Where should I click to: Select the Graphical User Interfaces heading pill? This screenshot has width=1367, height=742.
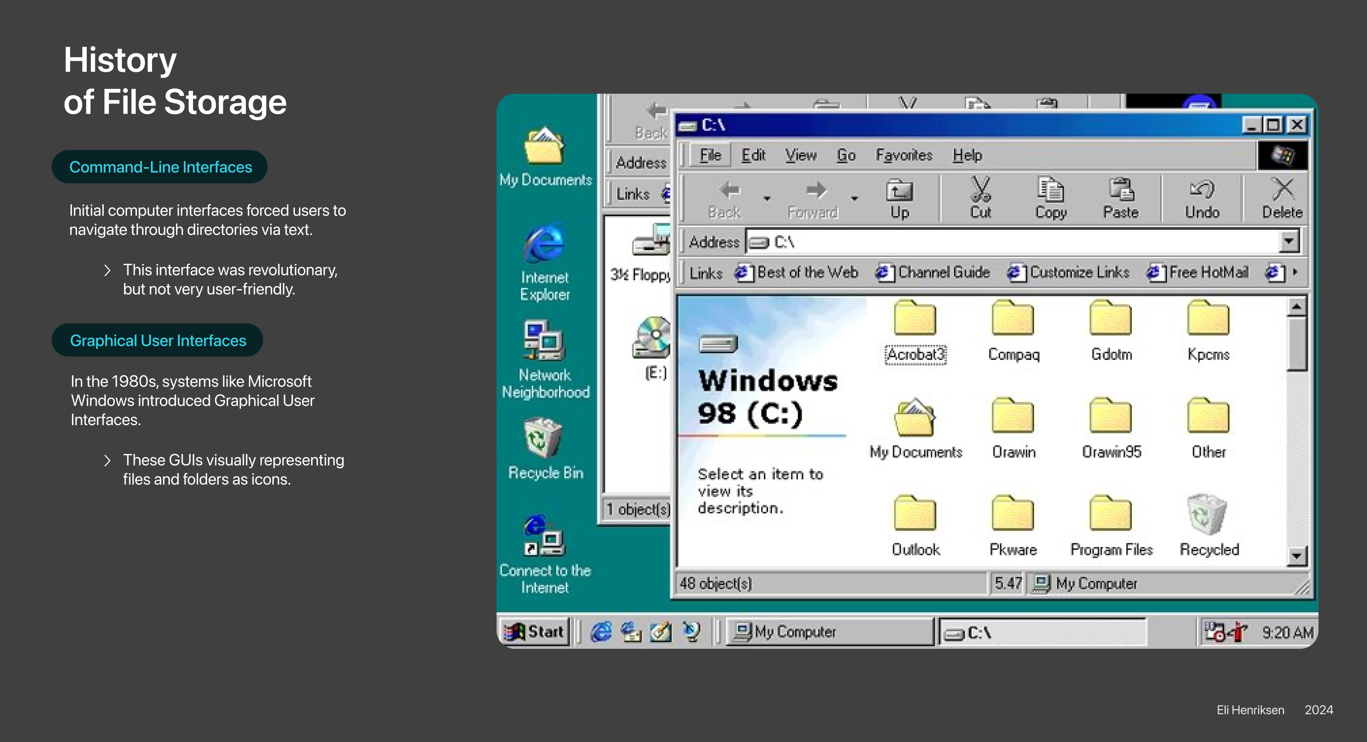click(158, 340)
